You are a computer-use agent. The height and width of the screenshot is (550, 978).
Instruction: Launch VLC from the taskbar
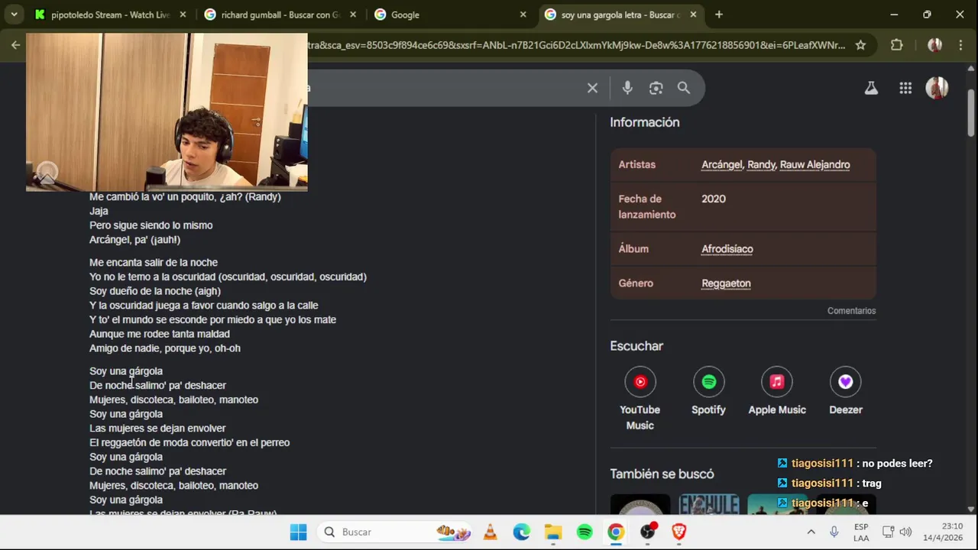[x=490, y=532]
